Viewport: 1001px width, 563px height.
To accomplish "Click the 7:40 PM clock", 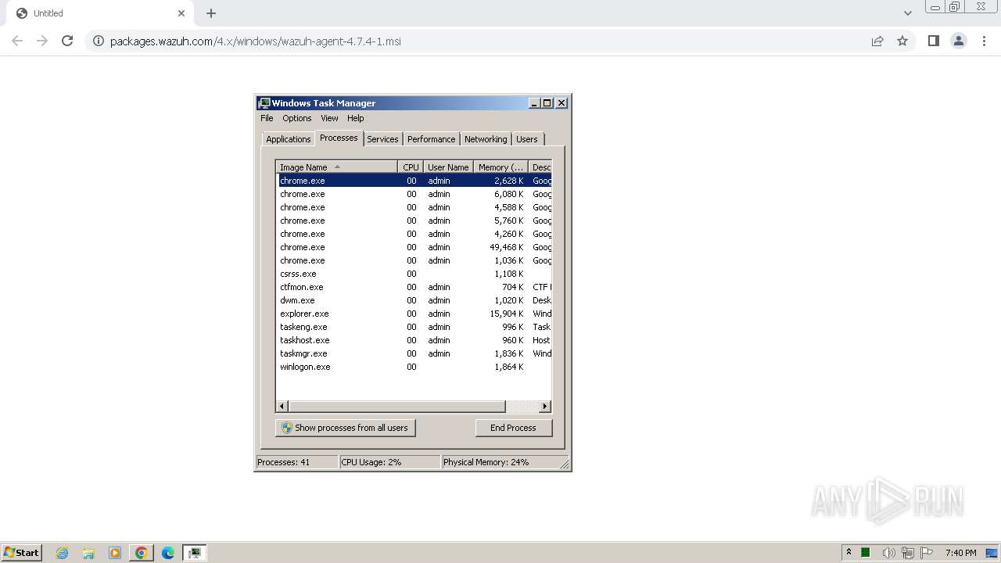I will click(x=960, y=553).
